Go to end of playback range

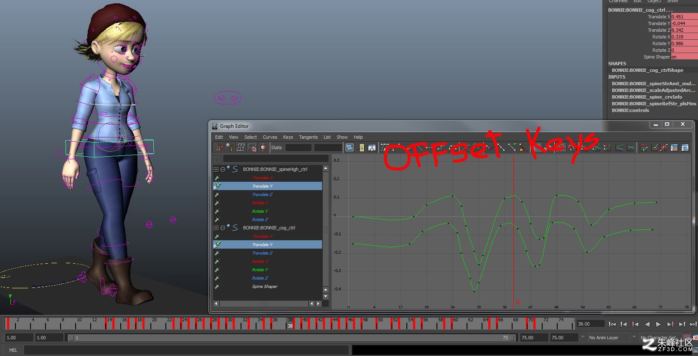click(693, 324)
